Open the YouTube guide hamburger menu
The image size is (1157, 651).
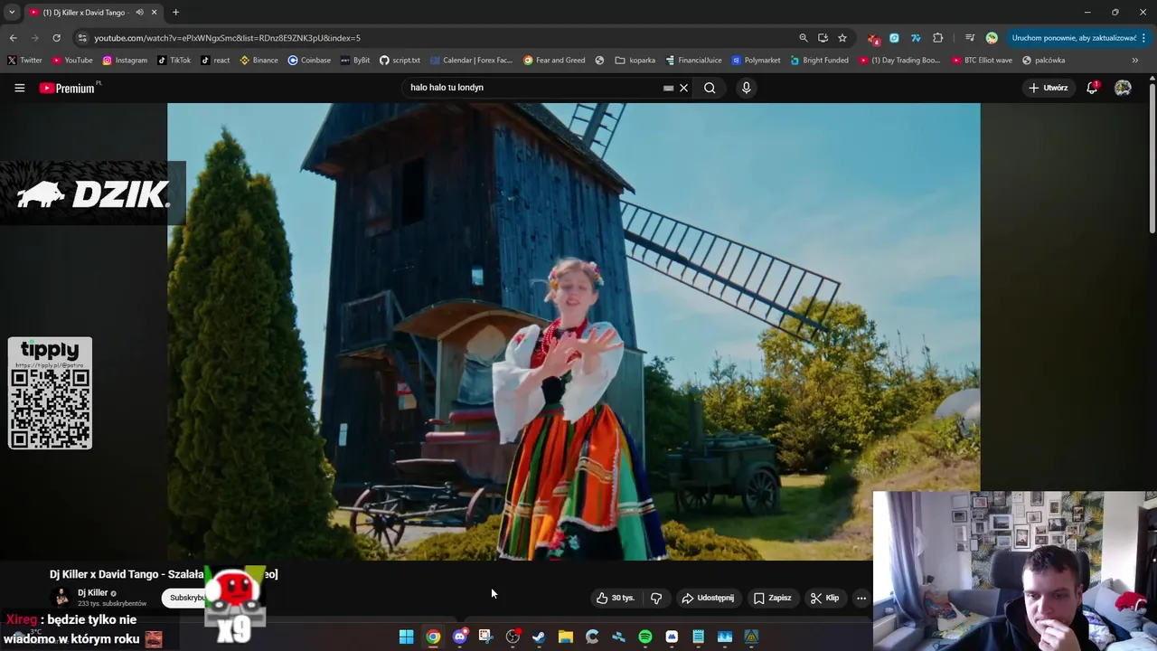(x=19, y=88)
